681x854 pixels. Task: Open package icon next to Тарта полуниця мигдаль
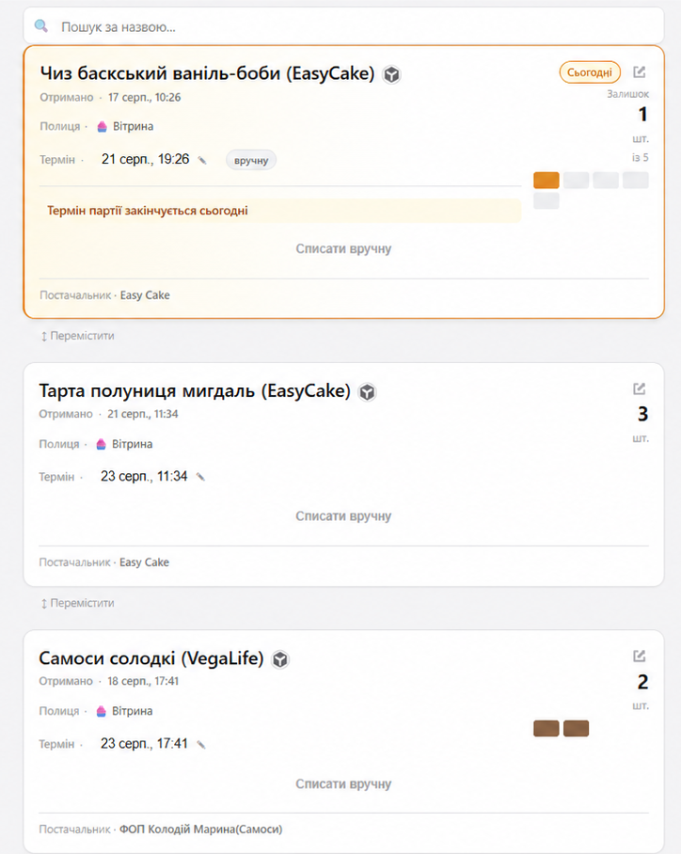367,391
